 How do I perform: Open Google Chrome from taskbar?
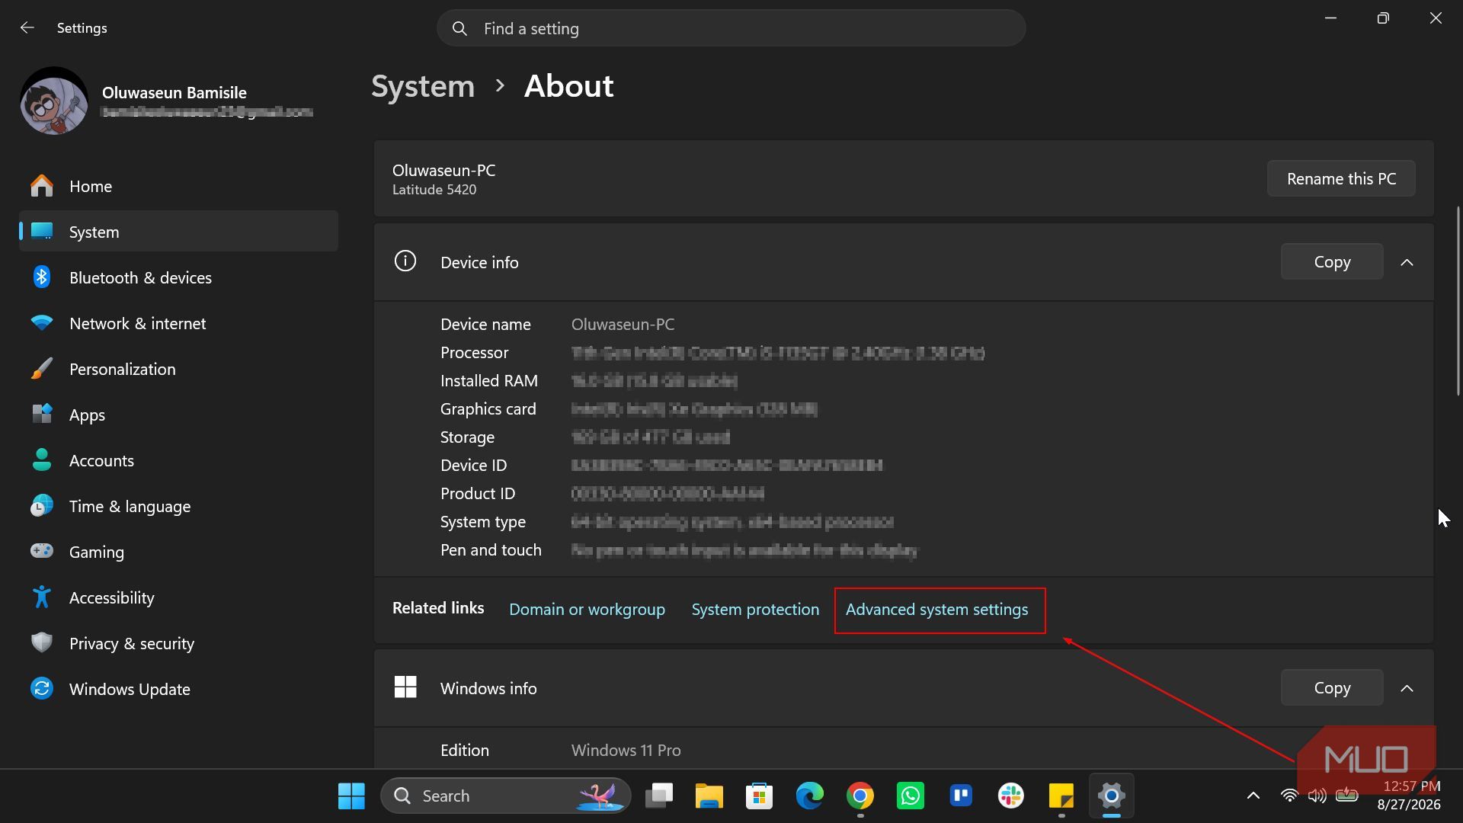860,796
